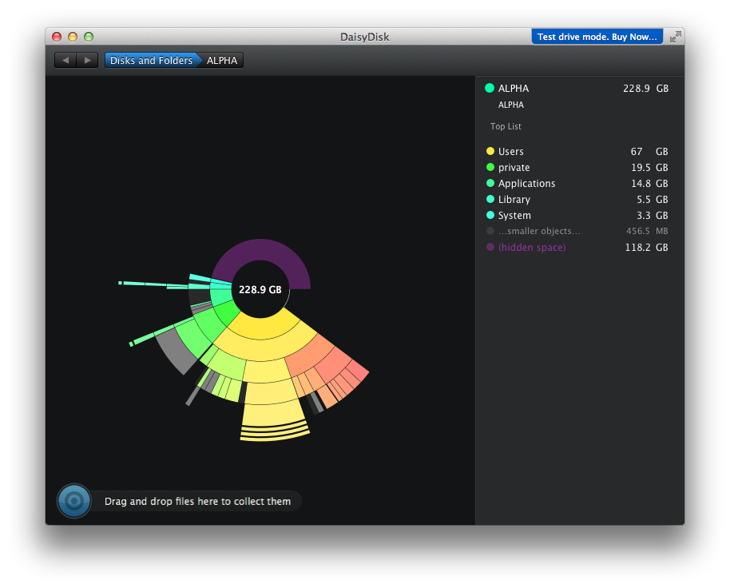Click the green dot beside private
The height and width of the screenshot is (588, 730).
point(490,167)
